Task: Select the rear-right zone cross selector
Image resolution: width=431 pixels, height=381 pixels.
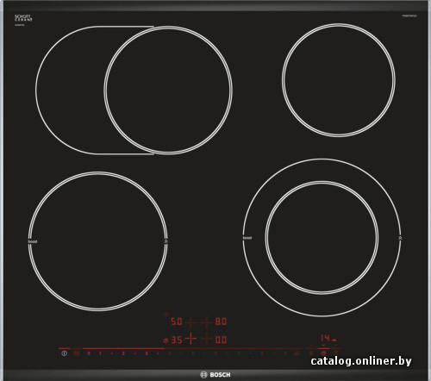Action: [x=206, y=322]
